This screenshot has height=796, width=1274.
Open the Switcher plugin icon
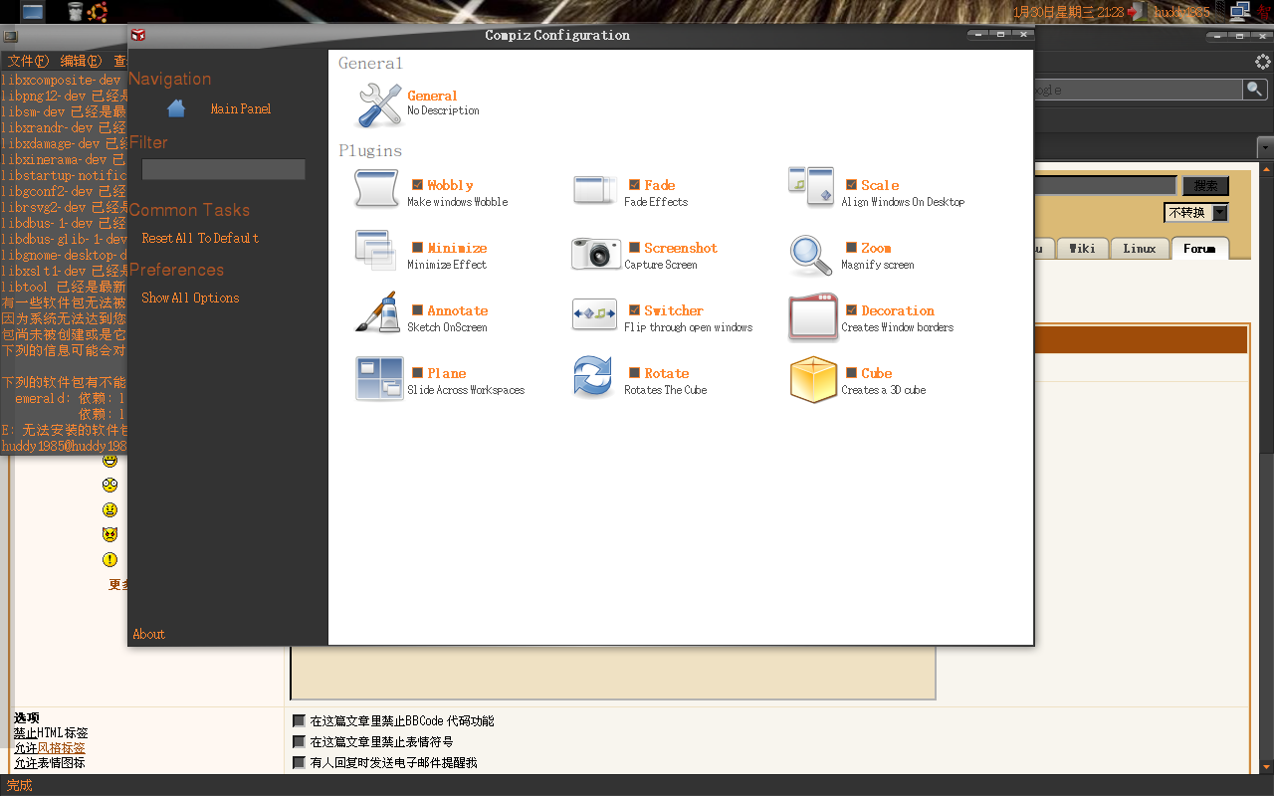[x=595, y=314]
